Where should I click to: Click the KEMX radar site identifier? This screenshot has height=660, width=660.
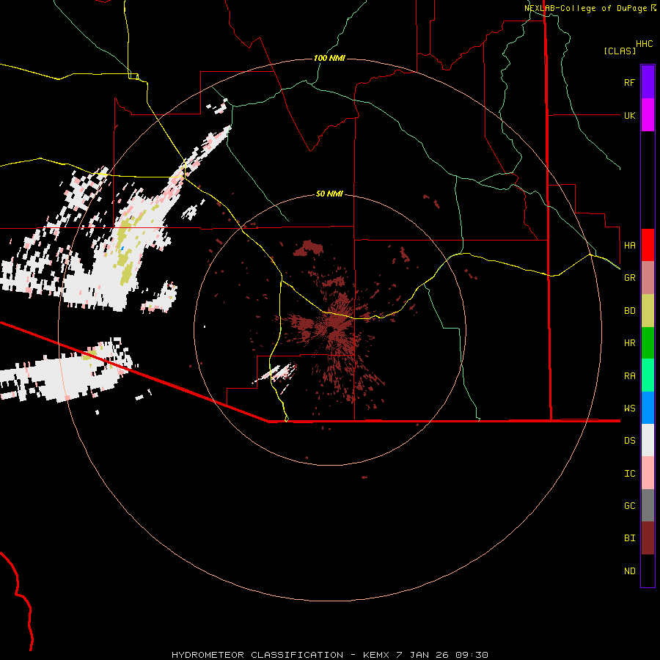click(377, 655)
